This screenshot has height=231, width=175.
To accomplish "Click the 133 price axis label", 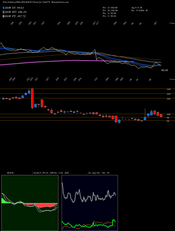I will (x=169, y=94).
